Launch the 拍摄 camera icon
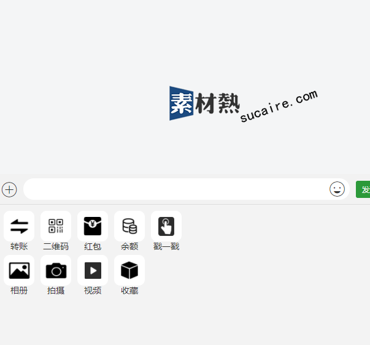The width and height of the screenshot is (370, 345). (x=56, y=270)
